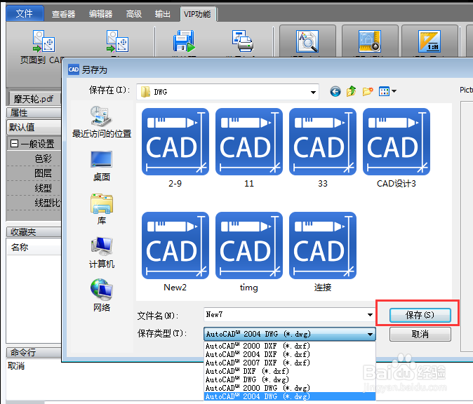Click the second page-convert icon in the ribbon
The width and height of the screenshot is (473, 404).
click(117, 41)
